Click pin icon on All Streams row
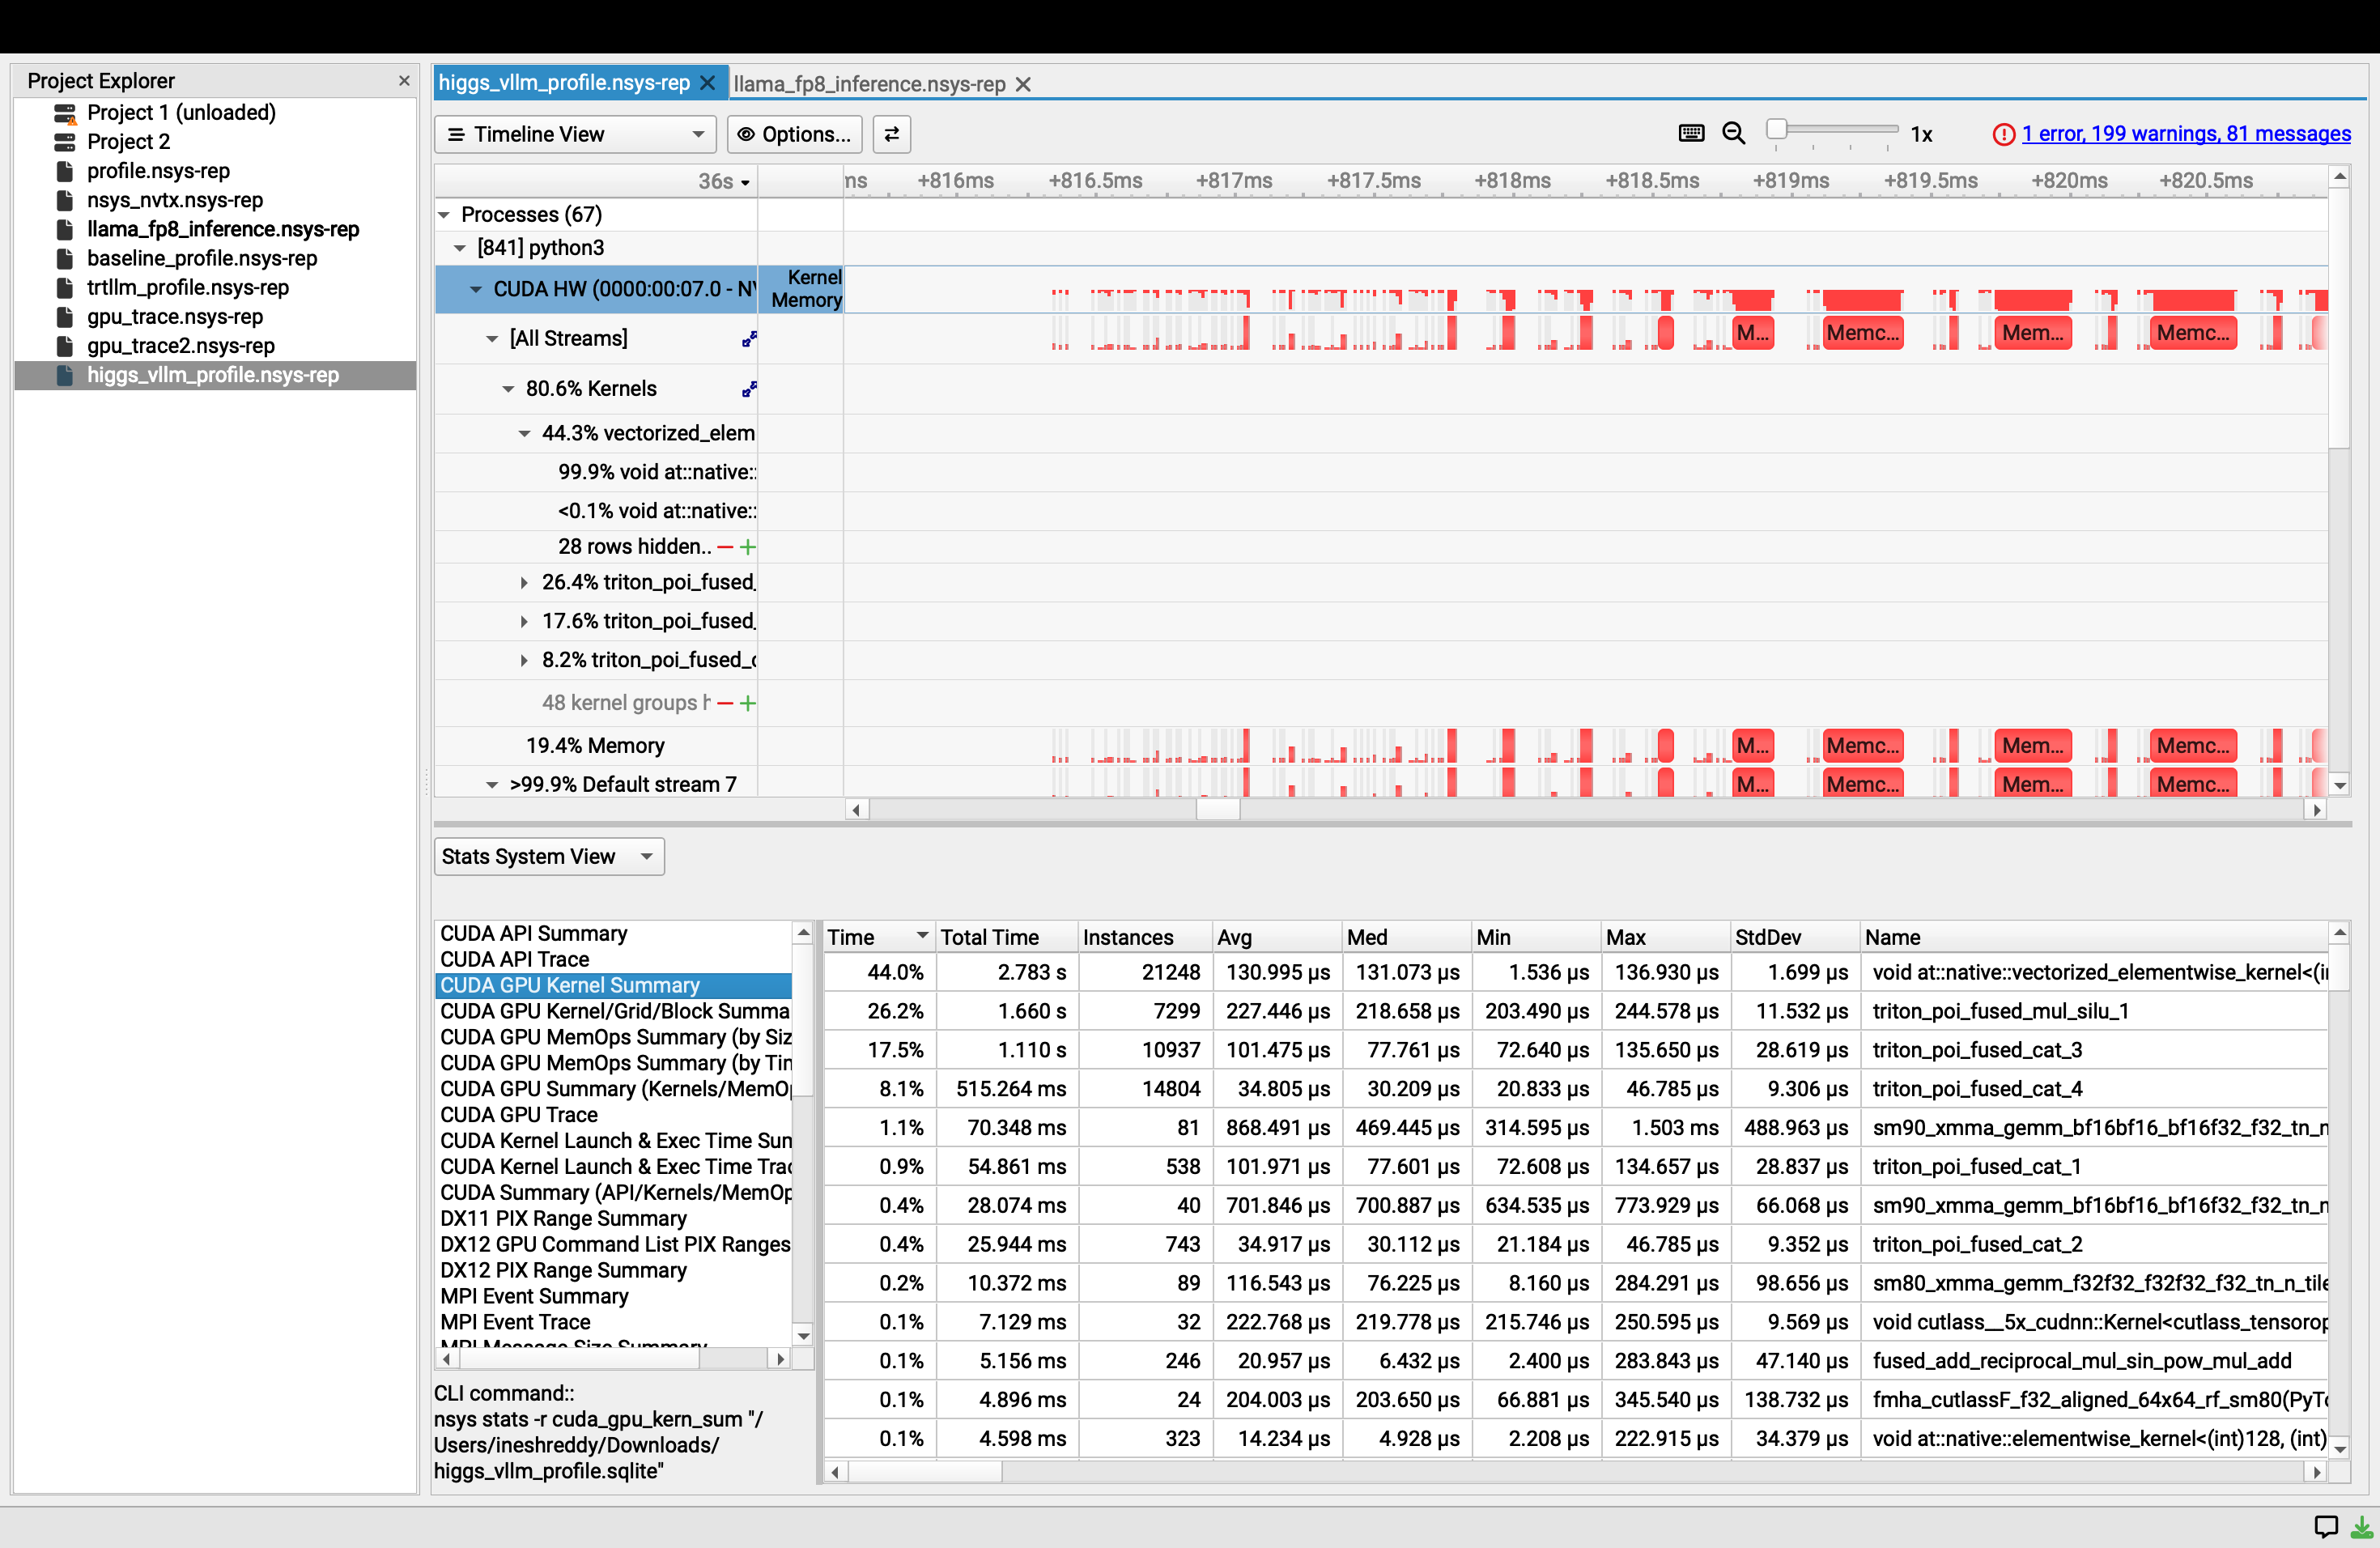The width and height of the screenshot is (2380, 1548). [749, 339]
